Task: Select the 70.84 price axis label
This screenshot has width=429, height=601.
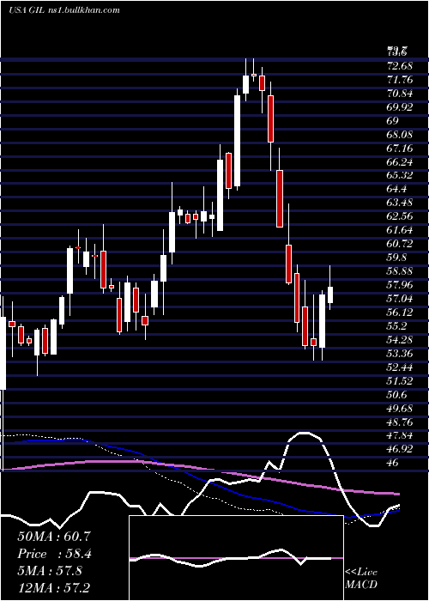Action: tap(400, 94)
